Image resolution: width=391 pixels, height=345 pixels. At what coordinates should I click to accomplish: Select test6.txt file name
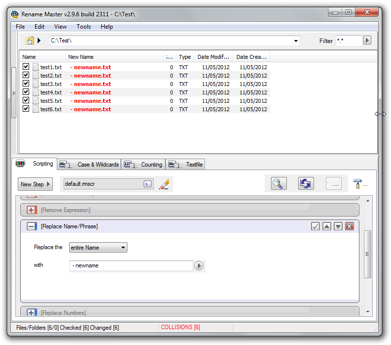point(51,109)
